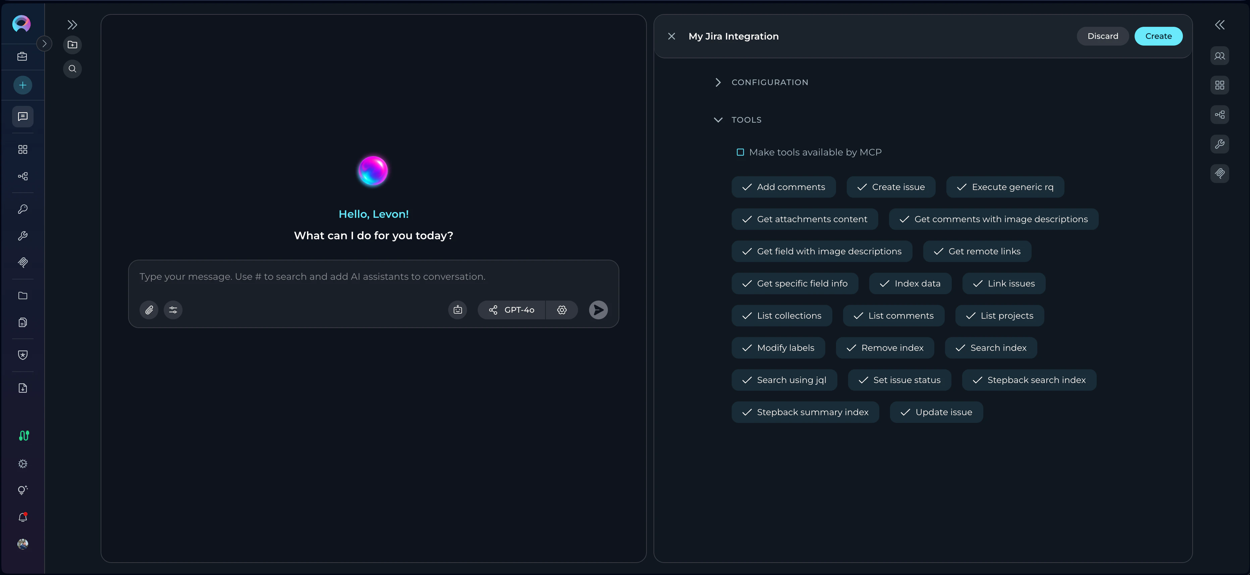
Task: Click the green plug connections icon
Action: (22, 435)
